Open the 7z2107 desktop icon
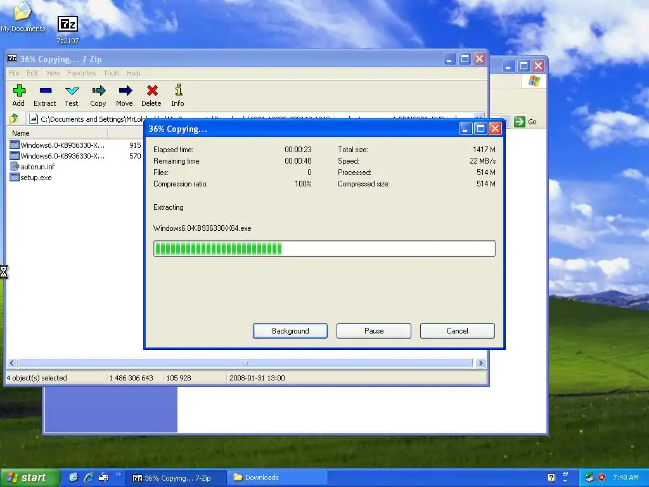The image size is (649, 487). pyautogui.click(x=67, y=29)
